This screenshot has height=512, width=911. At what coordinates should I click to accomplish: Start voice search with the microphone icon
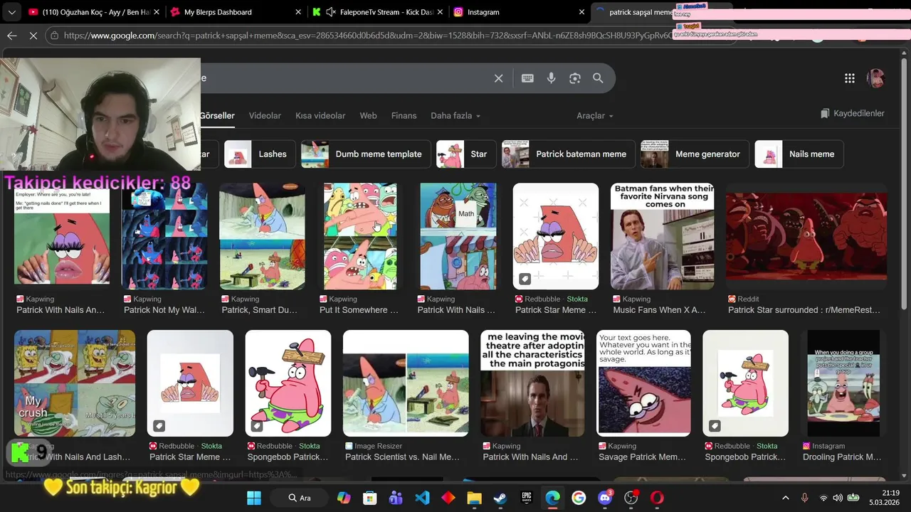pos(551,78)
